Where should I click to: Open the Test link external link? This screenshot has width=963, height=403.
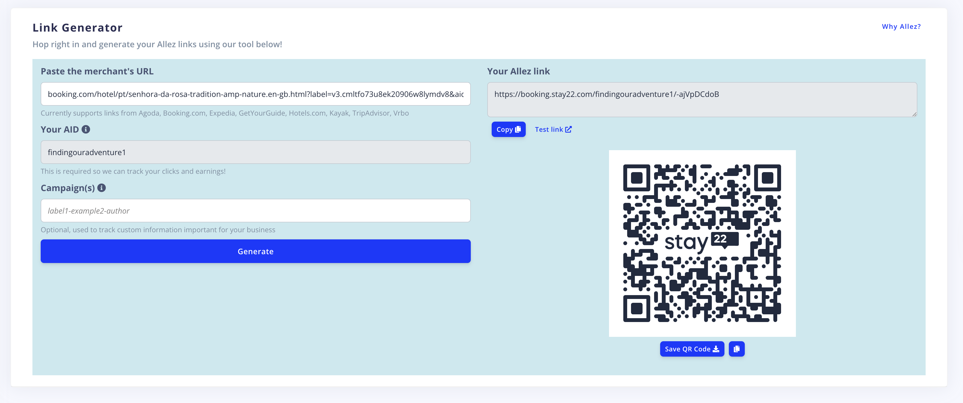[x=553, y=129]
